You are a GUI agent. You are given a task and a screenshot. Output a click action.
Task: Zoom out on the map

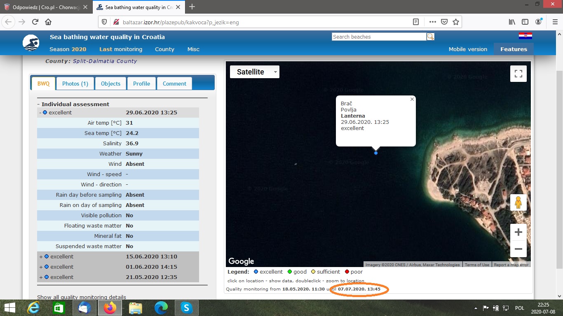[x=518, y=249]
